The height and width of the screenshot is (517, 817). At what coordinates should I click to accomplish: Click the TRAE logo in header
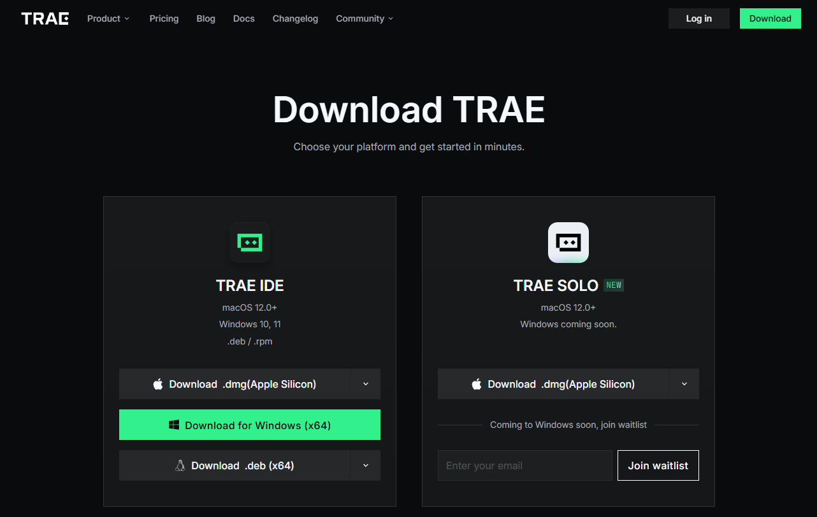click(45, 18)
